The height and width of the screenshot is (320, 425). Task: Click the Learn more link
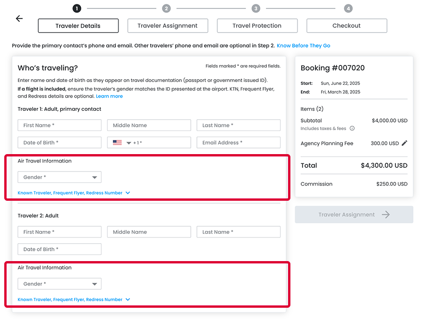click(109, 96)
